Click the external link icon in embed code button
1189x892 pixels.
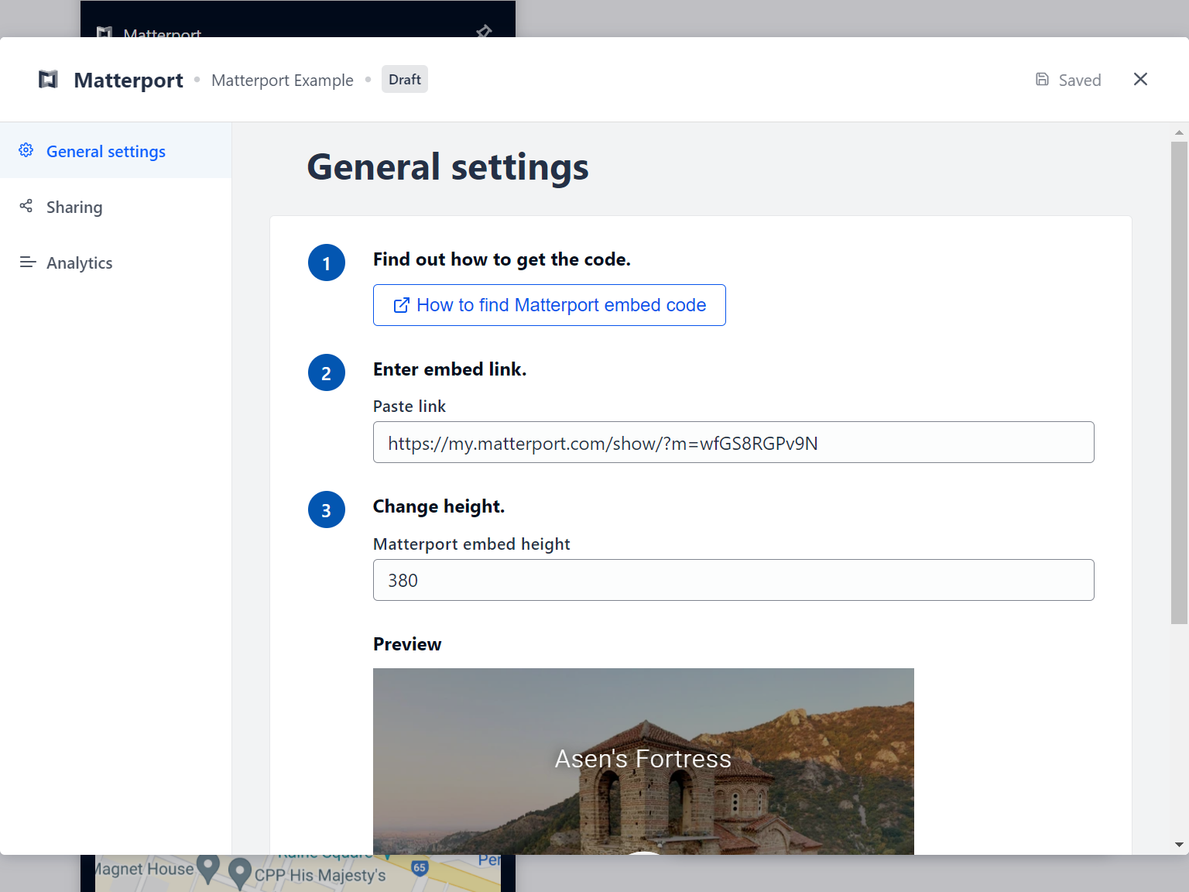tap(402, 305)
